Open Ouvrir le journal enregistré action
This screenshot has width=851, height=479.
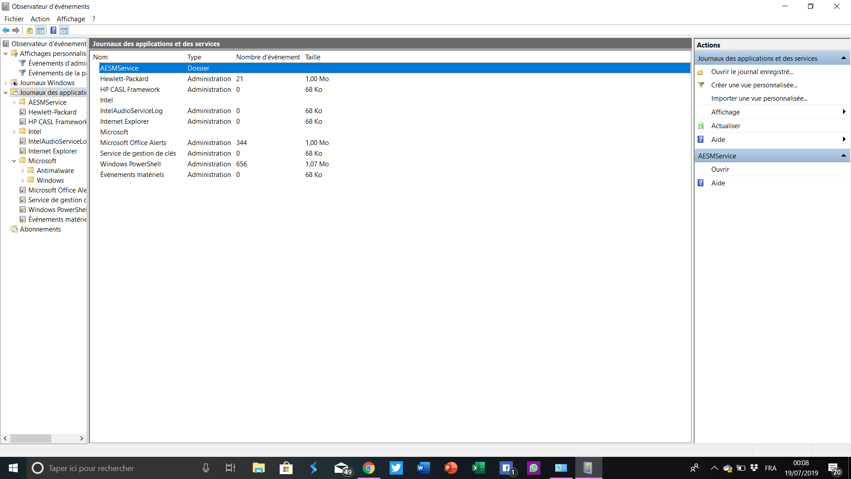pos(752,72)
